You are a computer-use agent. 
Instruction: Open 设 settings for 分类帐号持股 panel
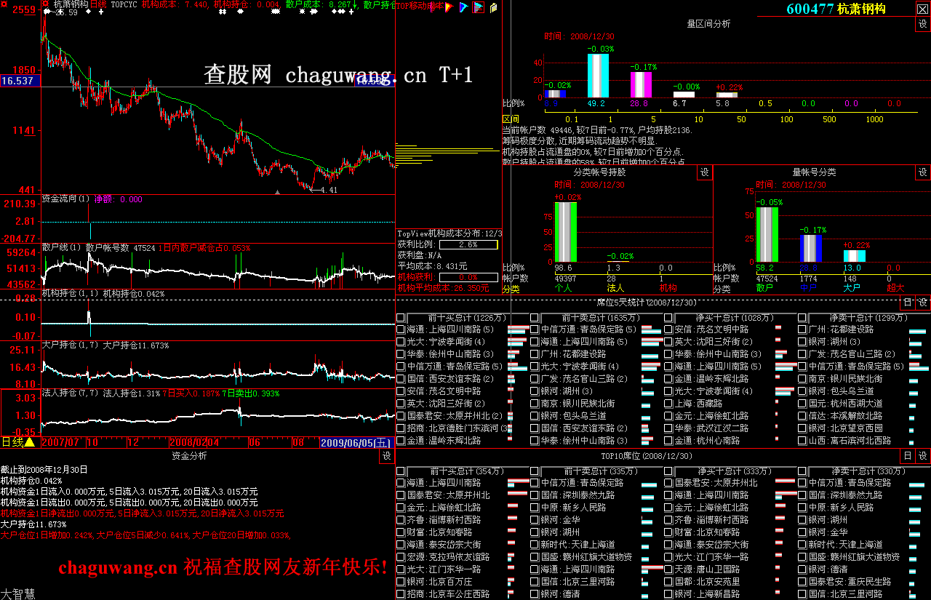click(x=704, y=172)
